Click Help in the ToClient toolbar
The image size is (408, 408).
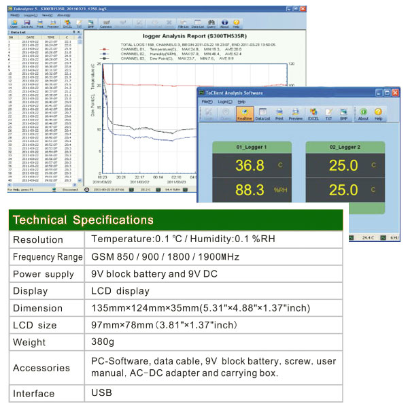point(378,114)
